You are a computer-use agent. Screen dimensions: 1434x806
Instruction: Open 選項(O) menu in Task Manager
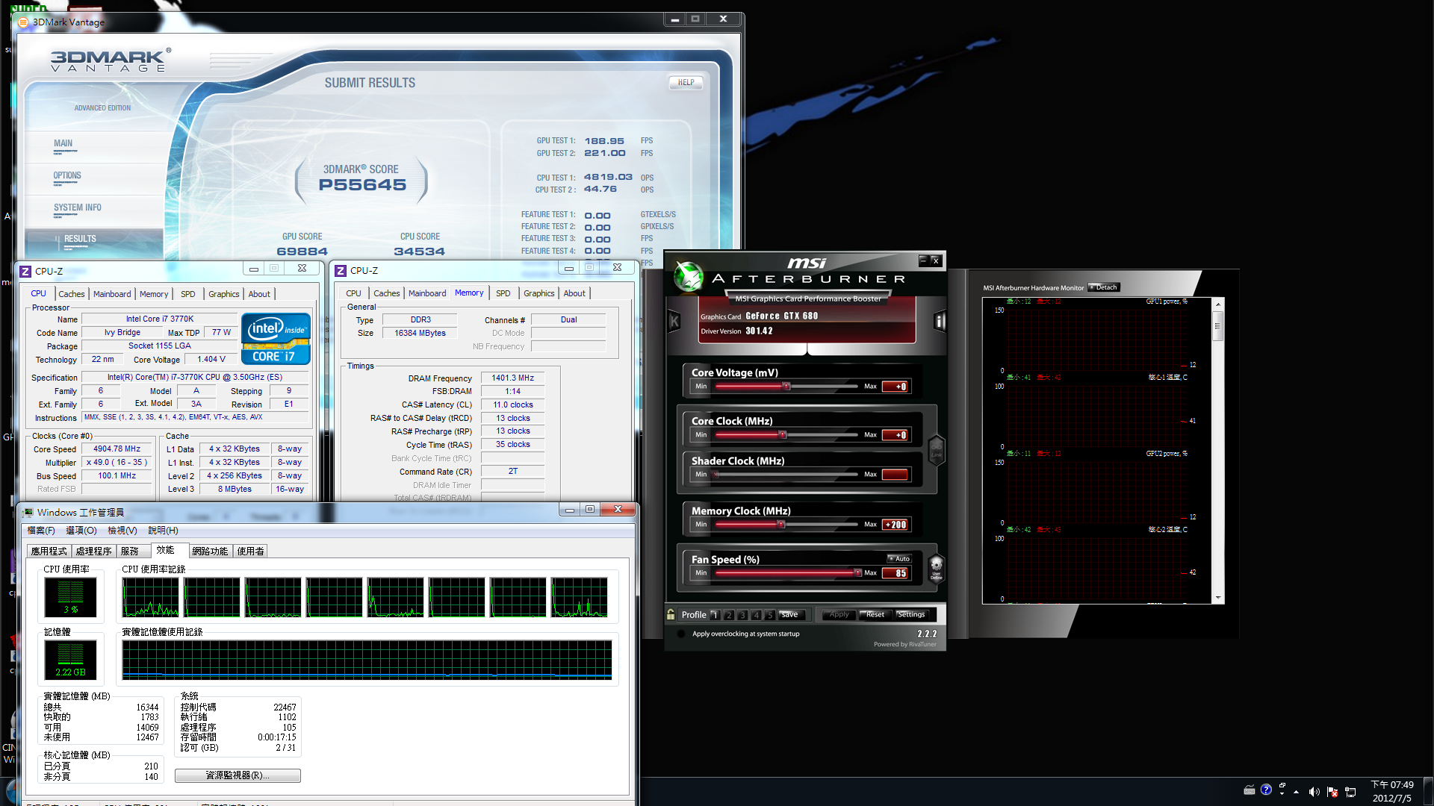pos(81,531)
